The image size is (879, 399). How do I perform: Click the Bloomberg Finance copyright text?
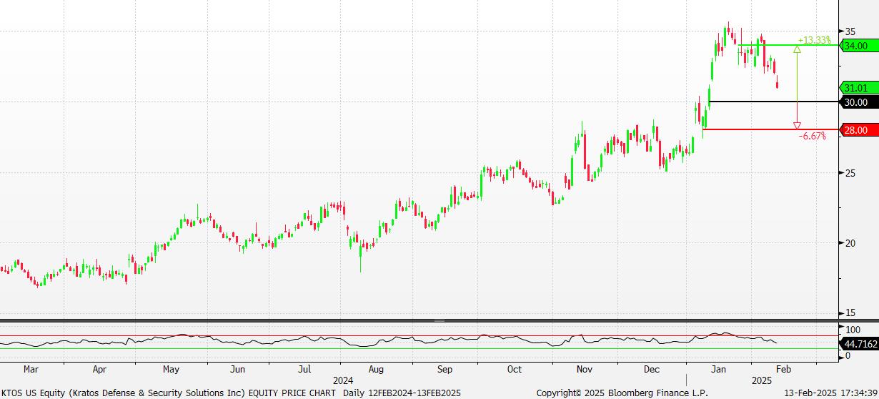pyautogui.click(x=621, y=393)
